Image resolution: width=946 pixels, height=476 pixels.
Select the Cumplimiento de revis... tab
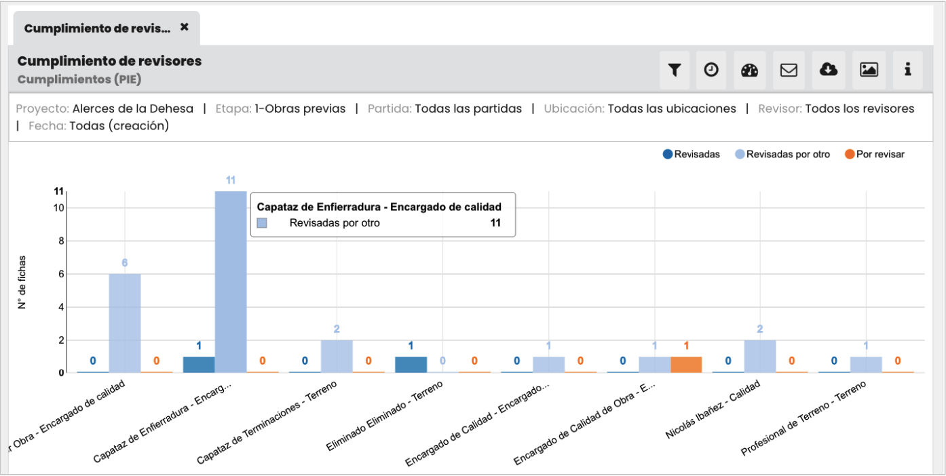[x=97, y=28]
